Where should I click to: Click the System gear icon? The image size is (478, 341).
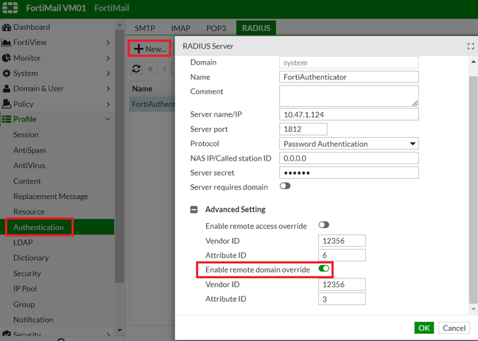pos(7,74)
